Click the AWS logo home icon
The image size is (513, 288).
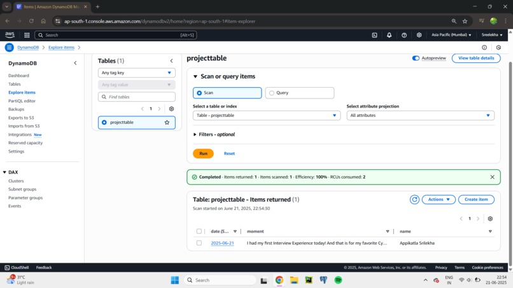tap(10, 35)
